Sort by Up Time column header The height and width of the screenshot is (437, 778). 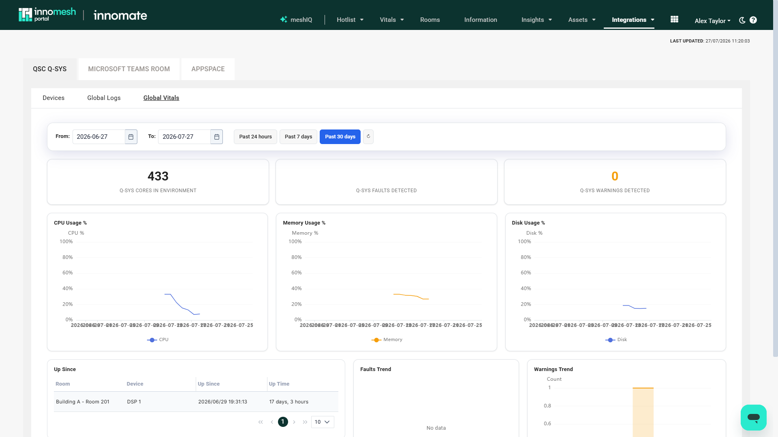tap(279, 384)
